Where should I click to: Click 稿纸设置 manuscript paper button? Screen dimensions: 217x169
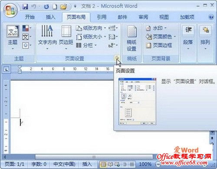pos(132,38)
